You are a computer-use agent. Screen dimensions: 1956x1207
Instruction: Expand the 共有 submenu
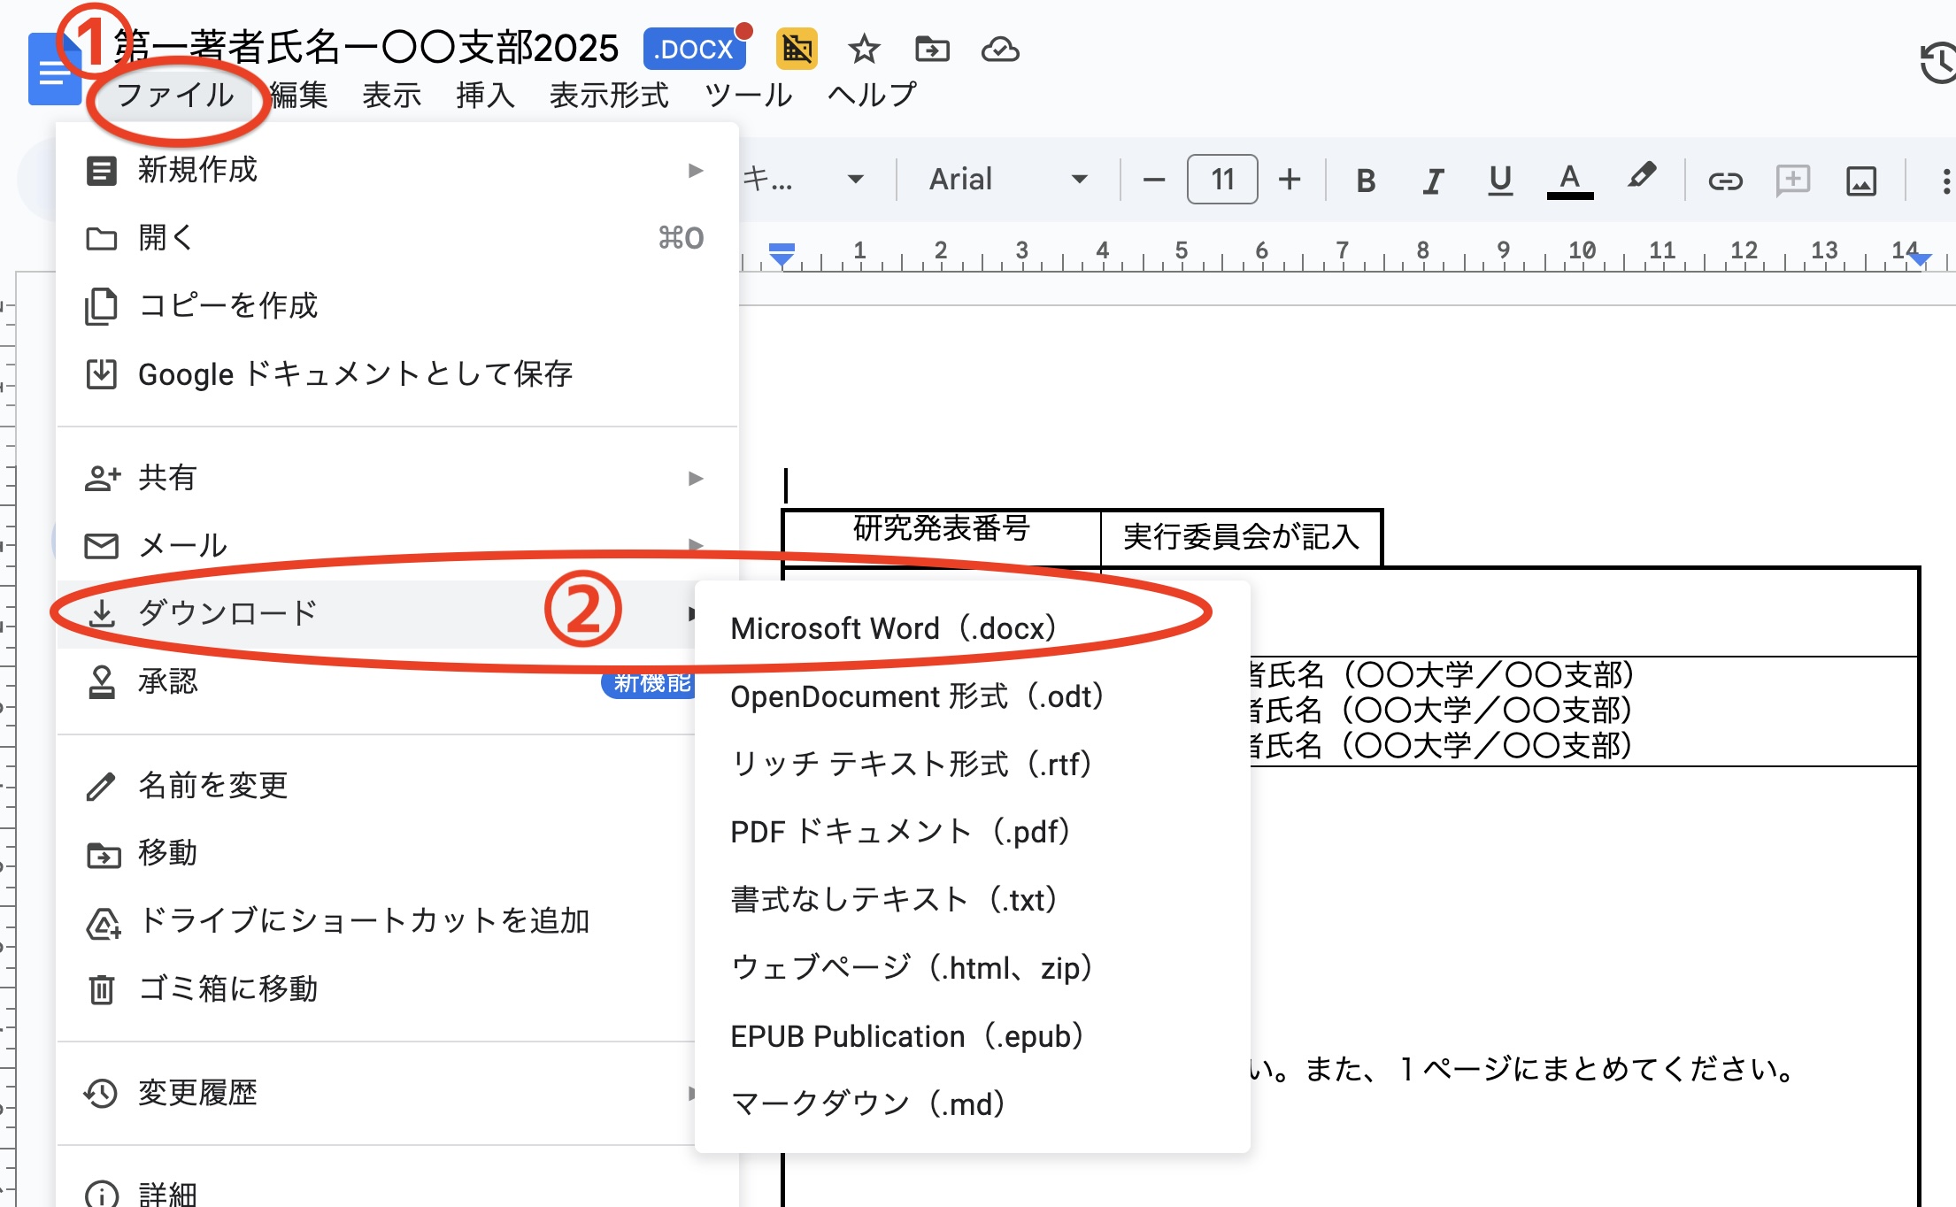(x=397, y=478)
